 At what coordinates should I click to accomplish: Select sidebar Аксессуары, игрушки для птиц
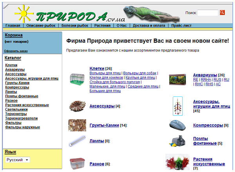point(32,78)
